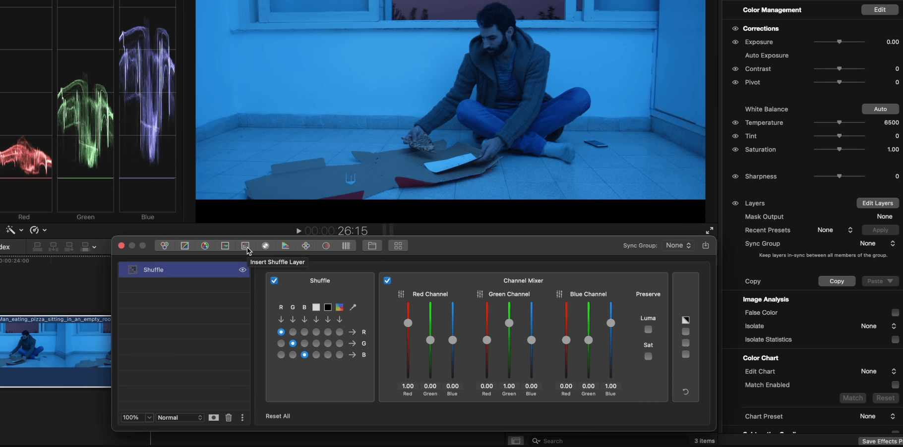The height and width of the screenshot is (447, 903).
Task: Click the Insert Shuffle Layer icon
Action: [245, 246]
